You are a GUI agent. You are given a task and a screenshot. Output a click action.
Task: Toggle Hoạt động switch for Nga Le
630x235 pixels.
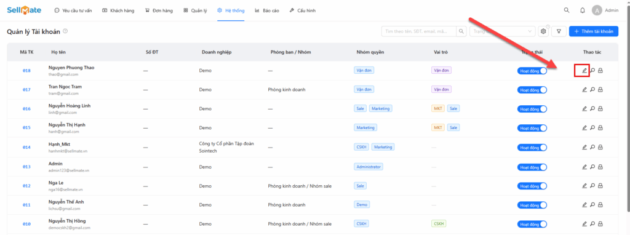click(x=532, y=186)
